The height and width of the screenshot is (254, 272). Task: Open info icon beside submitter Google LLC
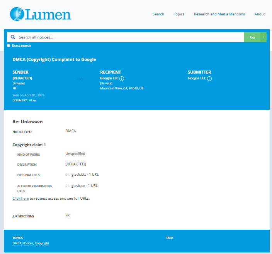pos(209,79)
